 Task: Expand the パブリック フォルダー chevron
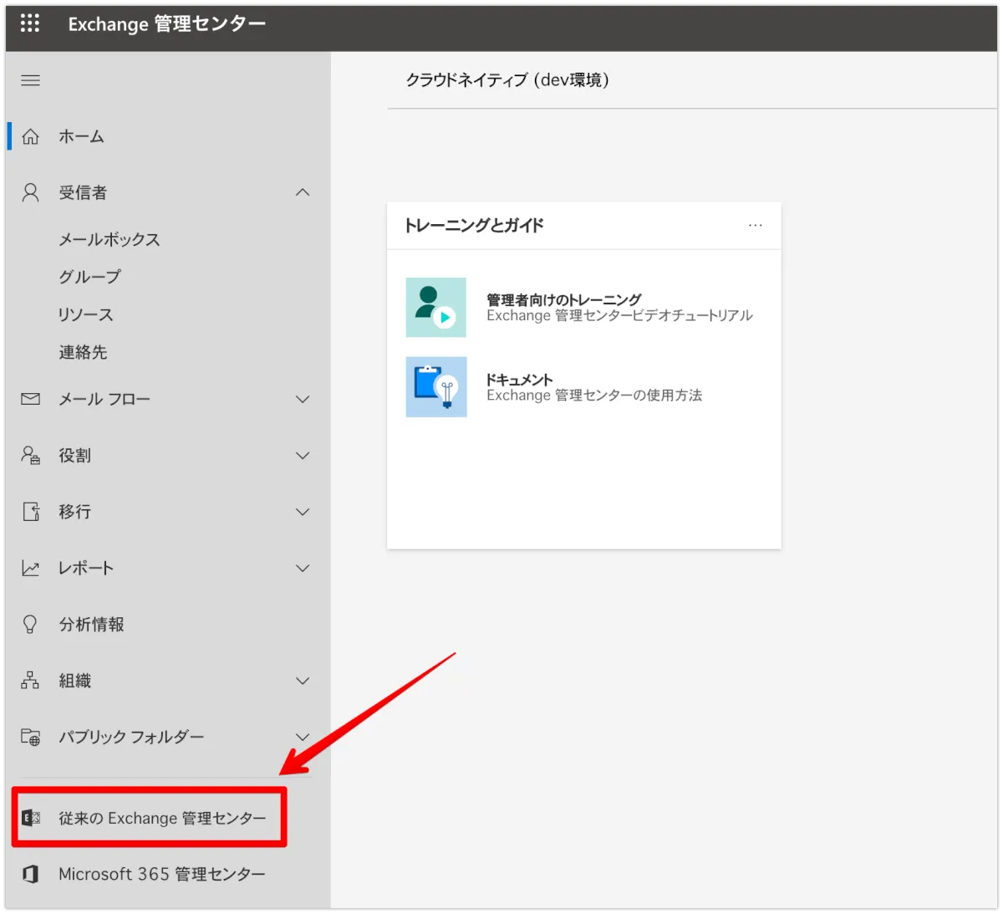(303, 737)
